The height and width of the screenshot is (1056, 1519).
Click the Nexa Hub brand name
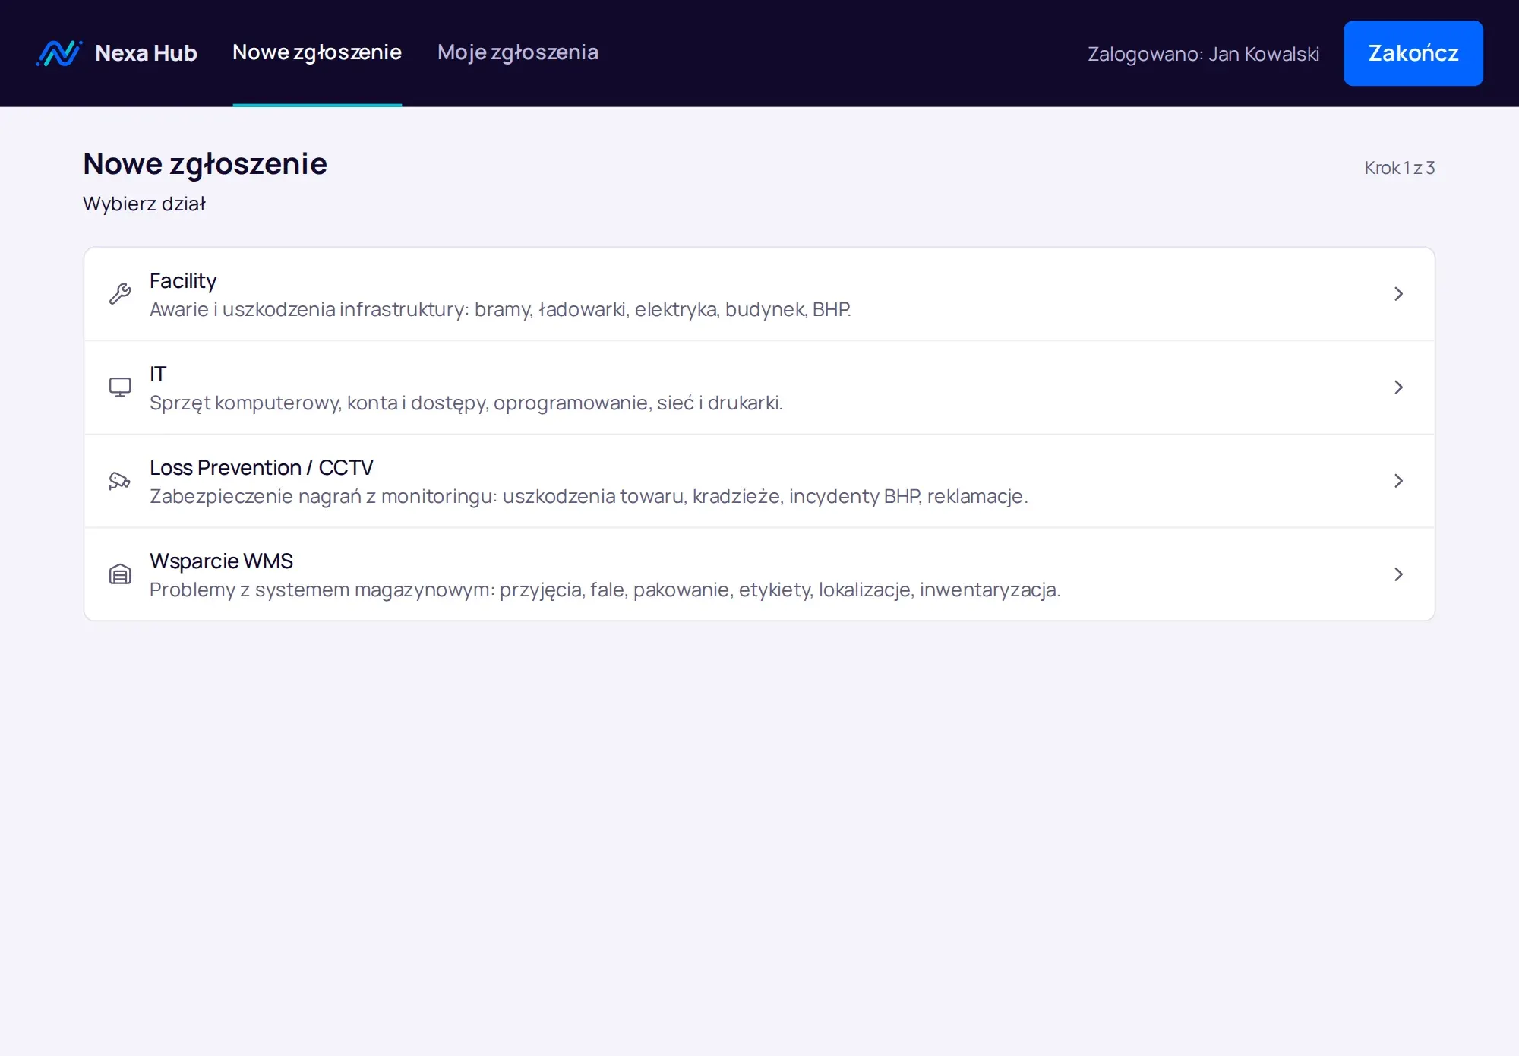146,53
